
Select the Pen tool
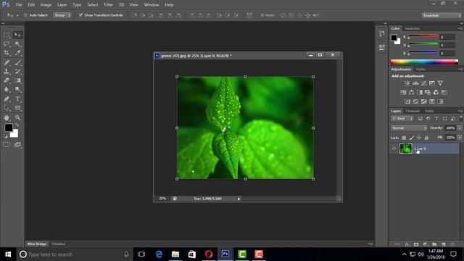point(7,99)
